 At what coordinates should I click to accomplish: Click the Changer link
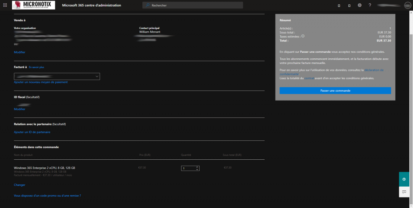pyautogui.click(x=19, y=185)
